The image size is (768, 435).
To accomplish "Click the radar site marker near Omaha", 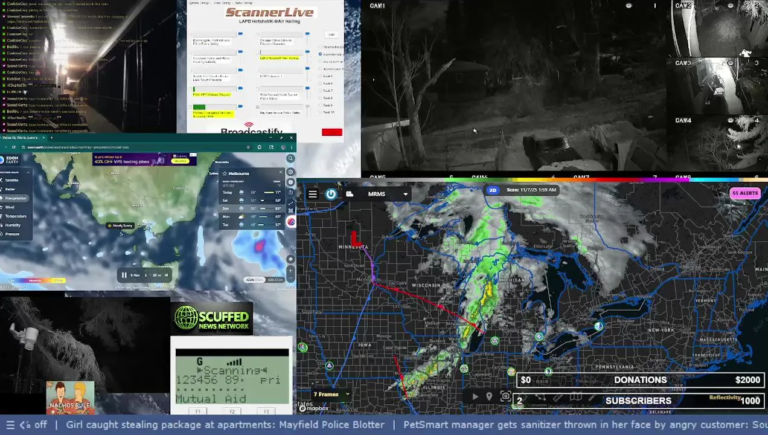I will [329, 366].
